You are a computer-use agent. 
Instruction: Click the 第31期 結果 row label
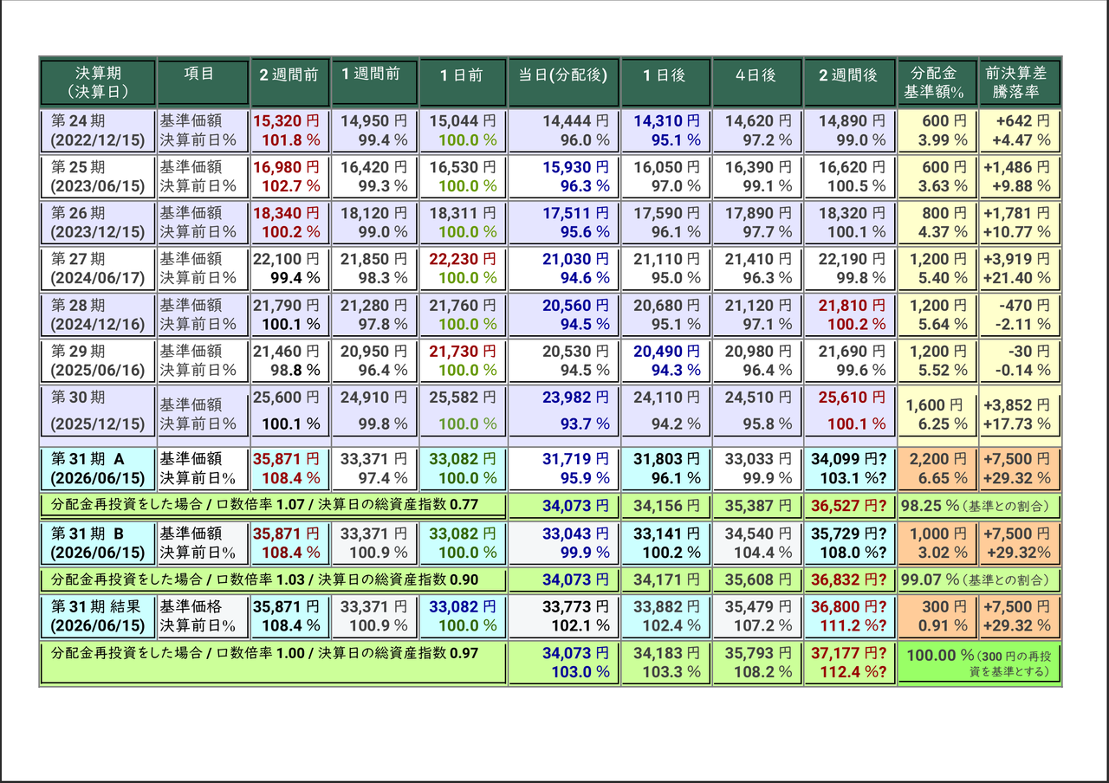click(98, 616)
